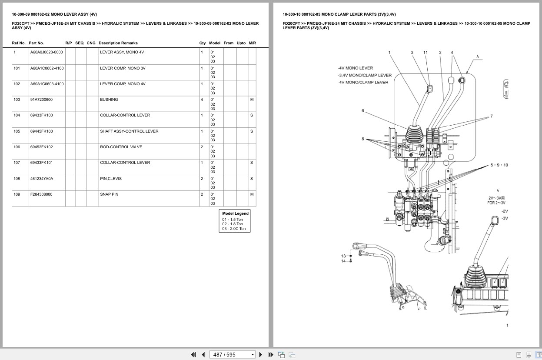Screen dimensions: 542x360
Task: Click the -3,4V MONO/CLAMP LEVER label
Action: click(x=365, y=75)
